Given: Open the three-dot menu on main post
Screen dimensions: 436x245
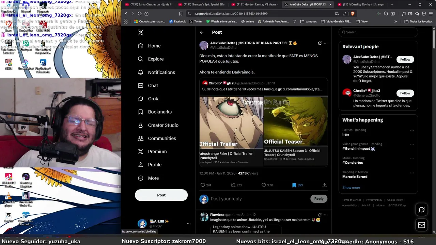Looking at the screenshot, I should [326, 43].
